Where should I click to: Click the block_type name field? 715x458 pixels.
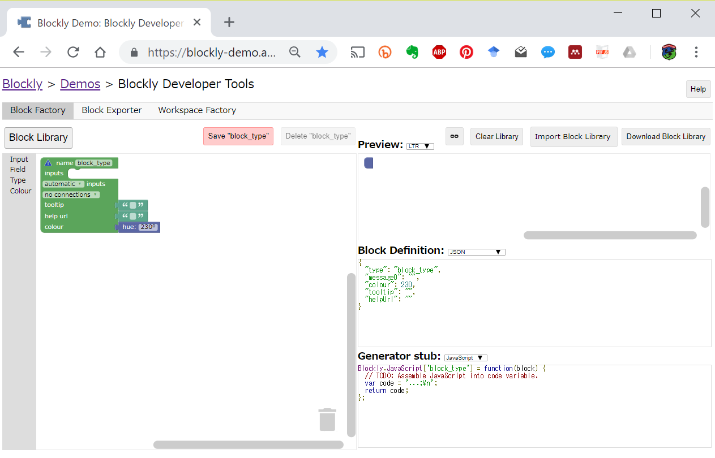94,162
